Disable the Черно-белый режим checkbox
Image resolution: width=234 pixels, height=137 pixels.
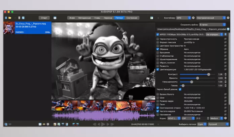pos(180,89)
